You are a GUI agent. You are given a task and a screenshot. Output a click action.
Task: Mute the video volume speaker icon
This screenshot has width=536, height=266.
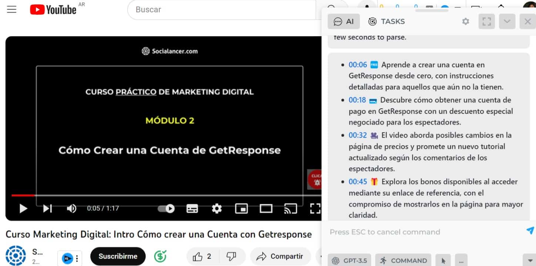pos(71,209)
